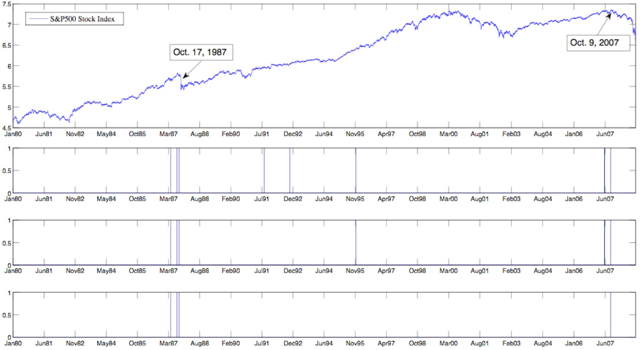Click the Dec92 spike in the second panel

pyautogui.click(x=290, y=170)
